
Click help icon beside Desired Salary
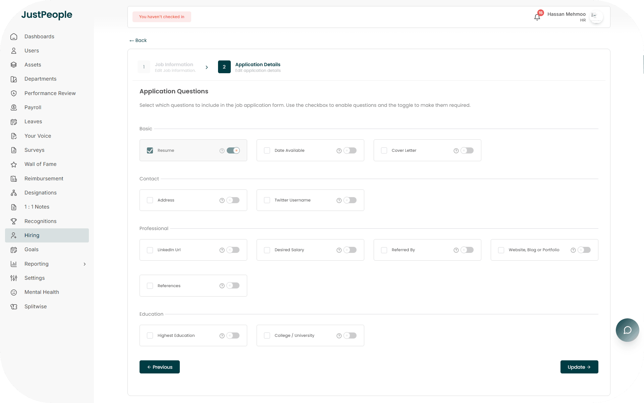[339, 250]
